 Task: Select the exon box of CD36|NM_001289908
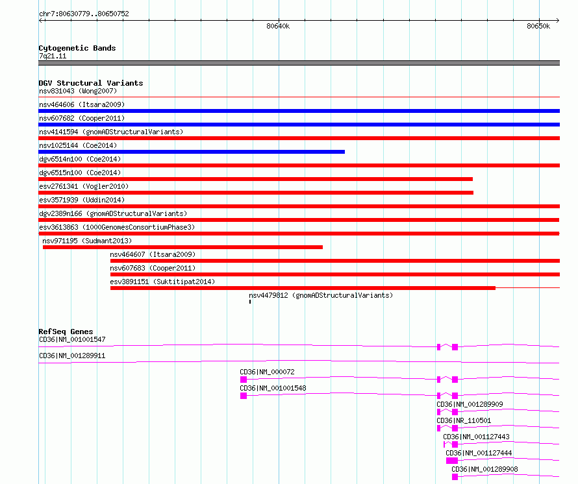455,477
